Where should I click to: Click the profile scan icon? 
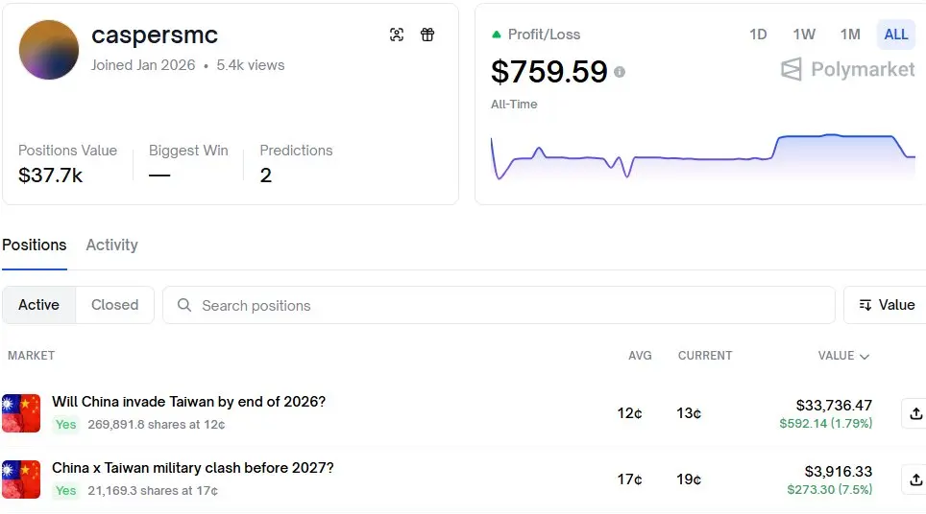(397, 35)
